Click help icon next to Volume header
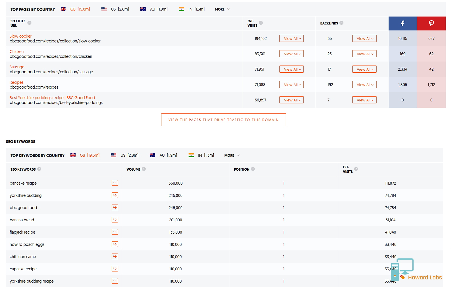 click(144, 169)
